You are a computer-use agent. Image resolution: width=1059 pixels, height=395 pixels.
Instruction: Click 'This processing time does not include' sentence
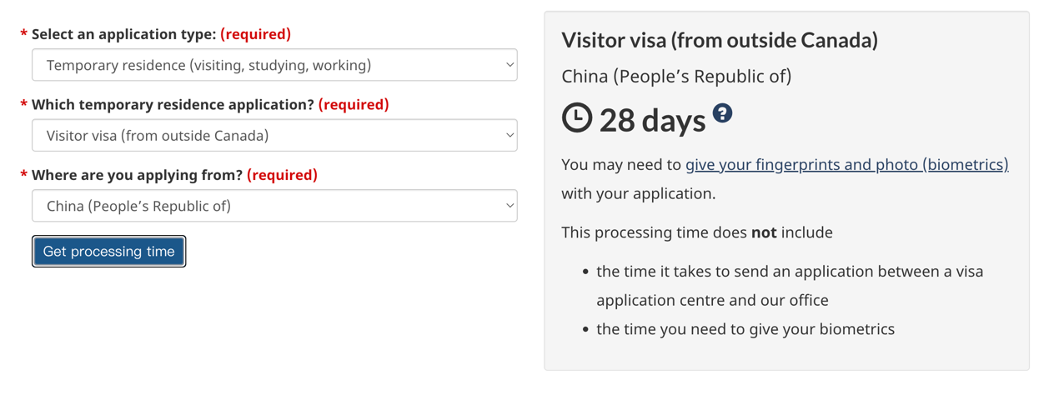point(697,232)
